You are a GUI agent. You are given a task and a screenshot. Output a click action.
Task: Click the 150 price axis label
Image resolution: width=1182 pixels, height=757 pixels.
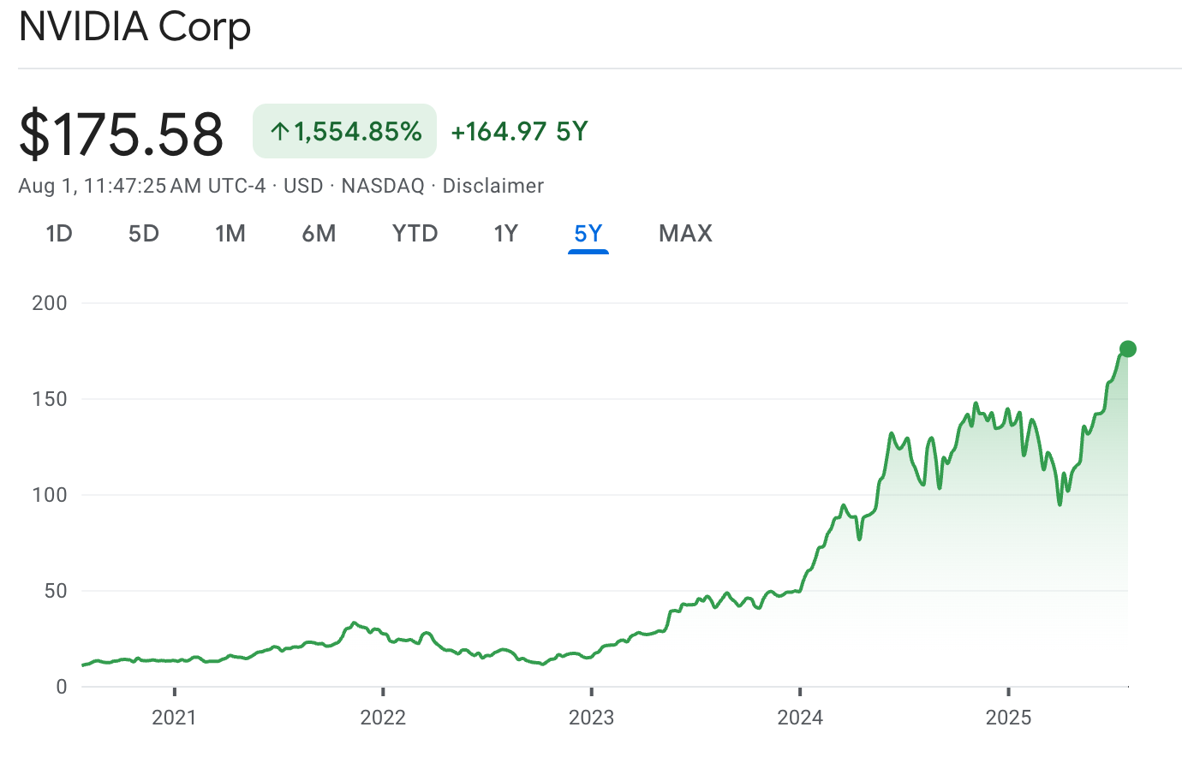pos(50,399)
